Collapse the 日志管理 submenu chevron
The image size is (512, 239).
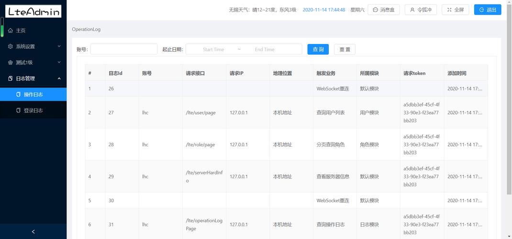click(59, 78)
